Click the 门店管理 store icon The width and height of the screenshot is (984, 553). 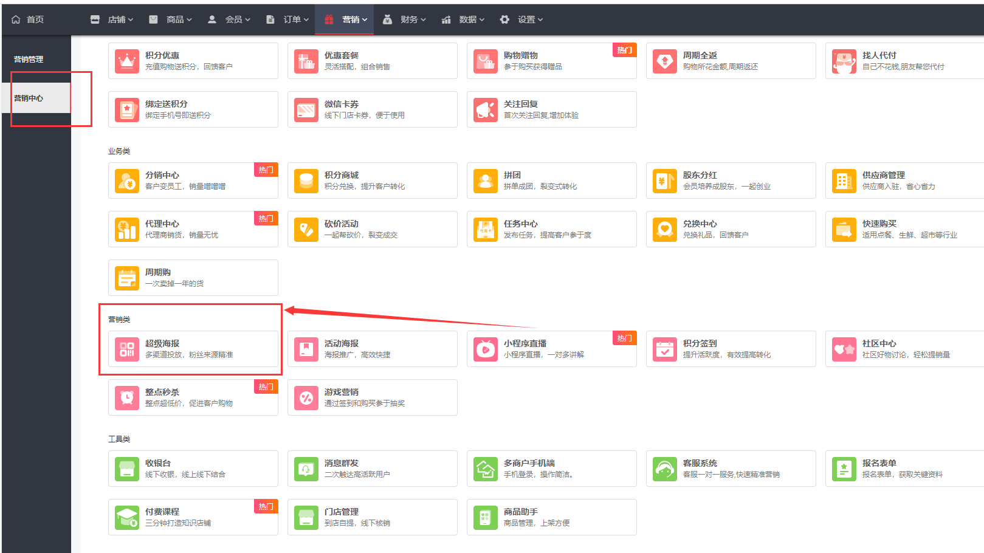[306, 517]
